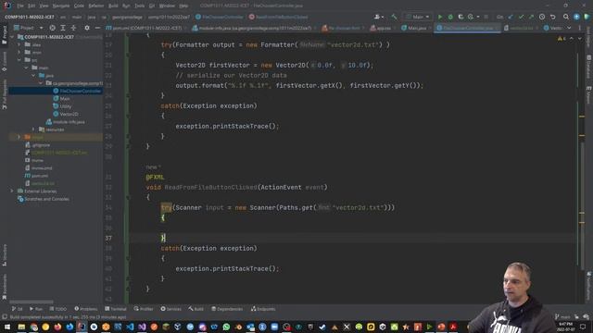Open the Problems tool window

click(86, 309)
